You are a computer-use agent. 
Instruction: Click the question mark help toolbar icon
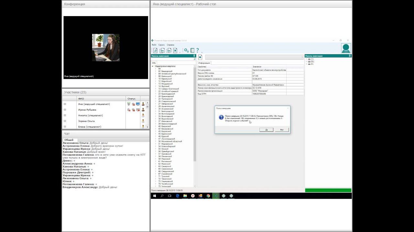tap(198, 50)
